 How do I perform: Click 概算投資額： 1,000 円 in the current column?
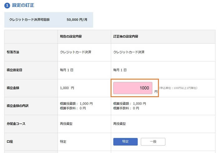(x=76, y=104)
